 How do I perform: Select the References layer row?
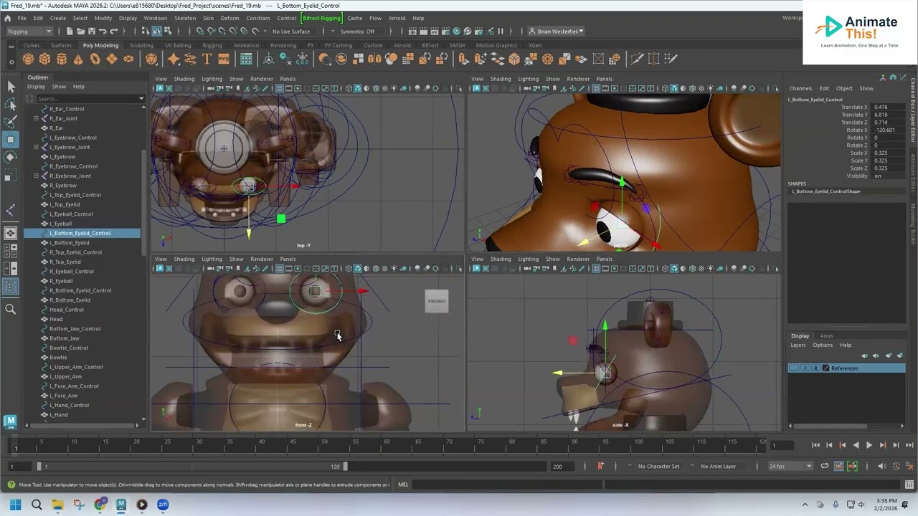click(846, 368)
